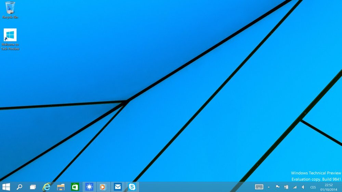Screen dimensions: 342x192
Task: Open Task View on the taskbar
Action: pos(33,187)
